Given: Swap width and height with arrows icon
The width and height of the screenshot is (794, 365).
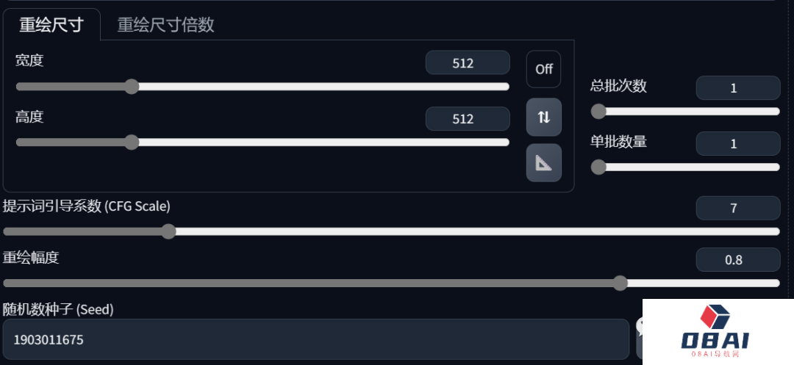Looking at the screenshot, I should [544, 118].
